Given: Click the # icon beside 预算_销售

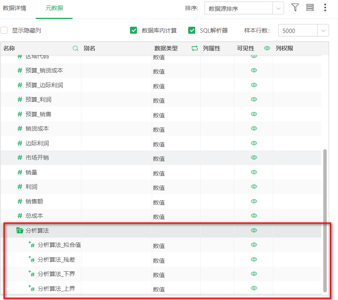Looking at the screenshot, I should click(x=20, y=114).
